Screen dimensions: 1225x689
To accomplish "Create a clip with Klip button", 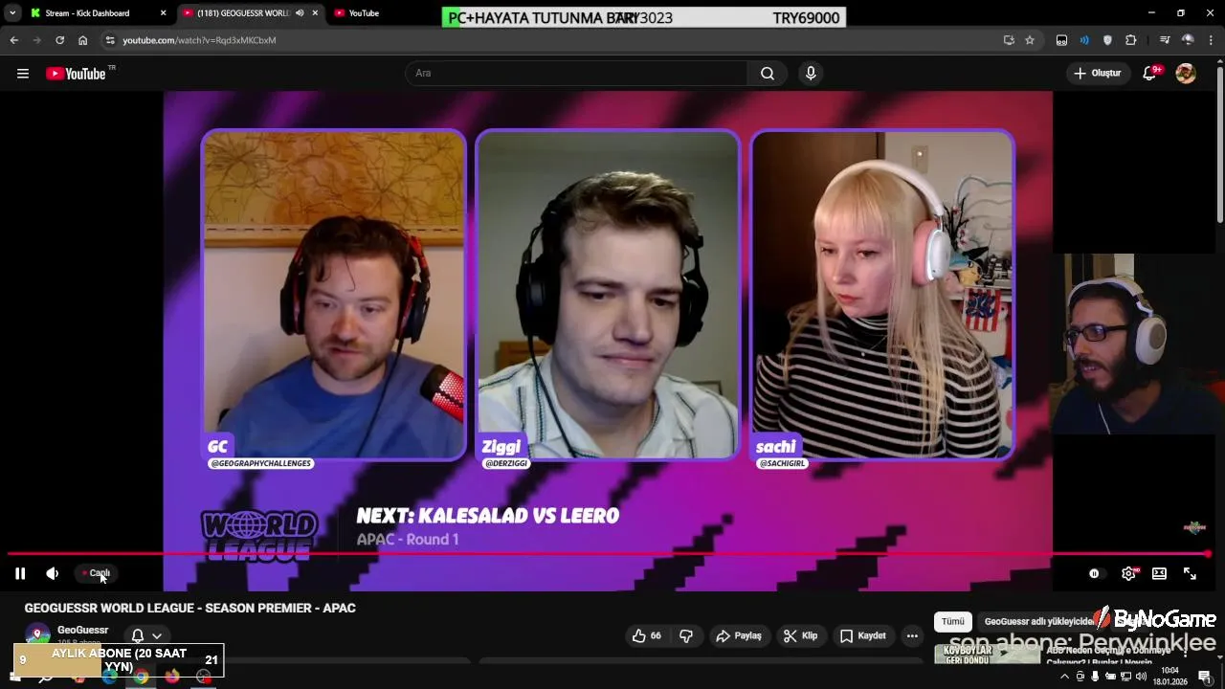I will [x=801, y=635].
